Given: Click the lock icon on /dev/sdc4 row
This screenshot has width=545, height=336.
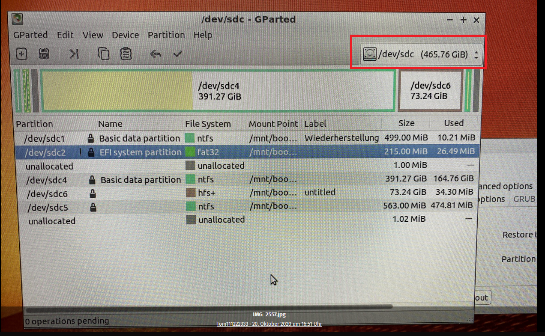Looking at the screenshot, I should click(92, 180).
